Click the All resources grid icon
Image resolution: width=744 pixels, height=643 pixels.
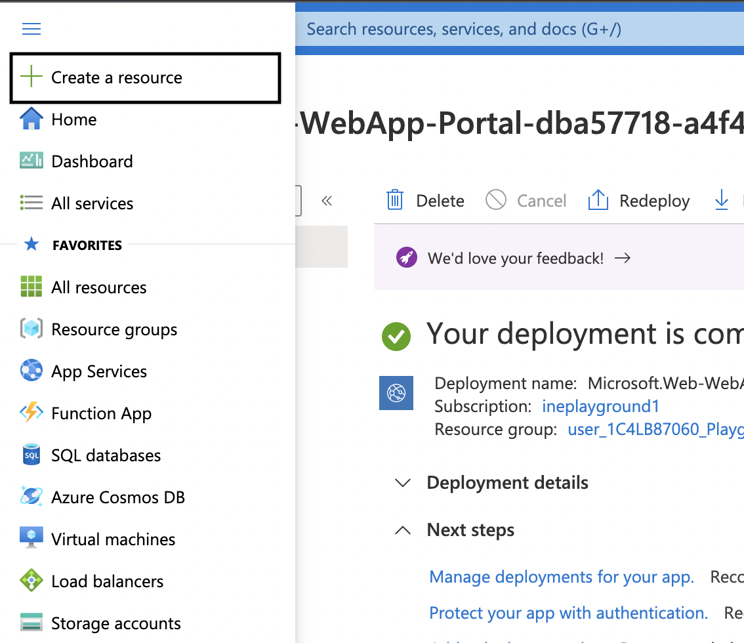(31, 287)
